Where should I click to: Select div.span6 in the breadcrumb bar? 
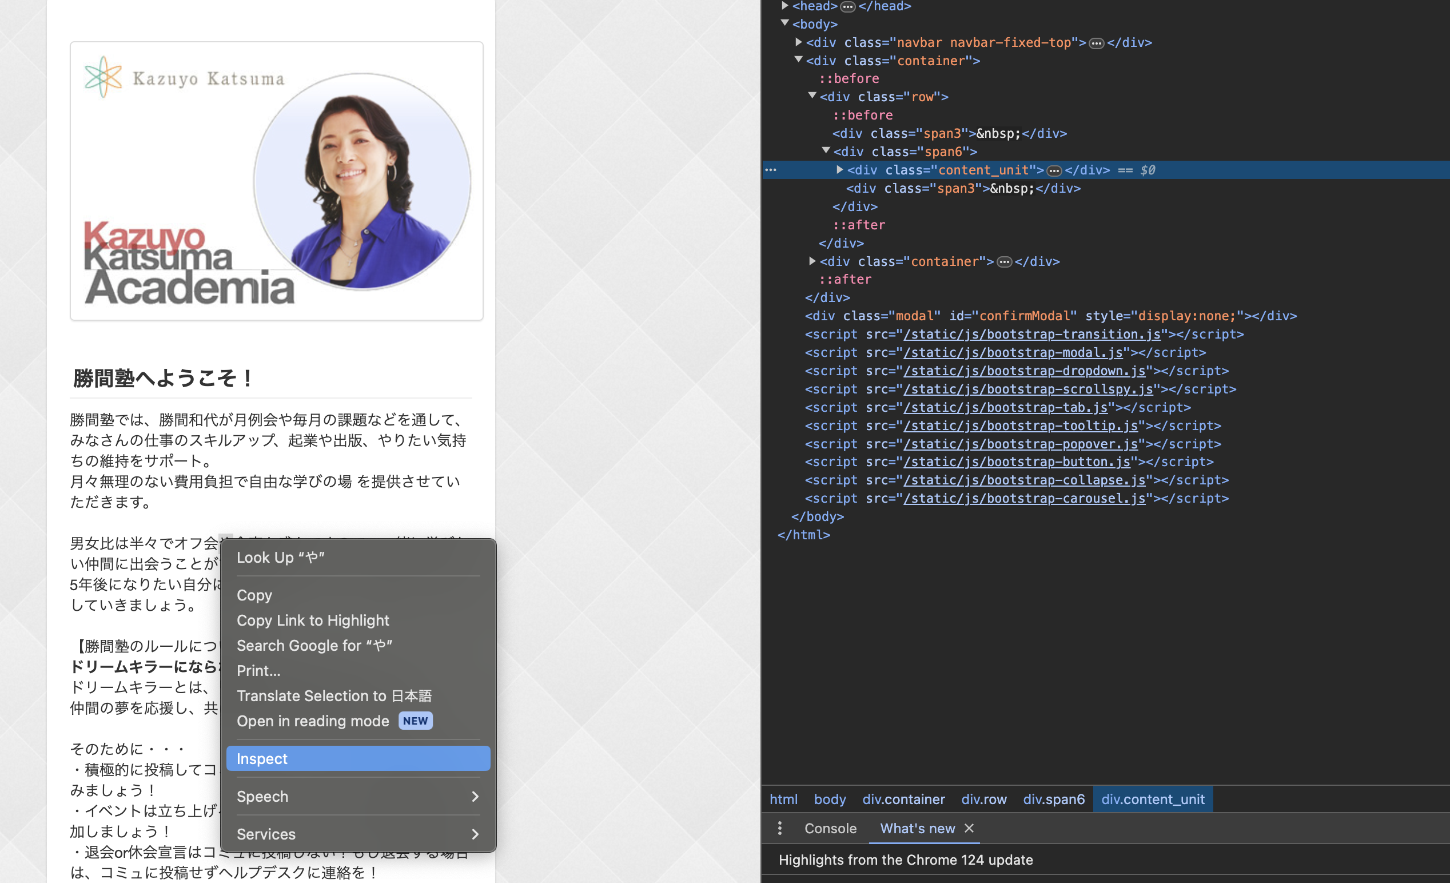[x=1054, y=799]
